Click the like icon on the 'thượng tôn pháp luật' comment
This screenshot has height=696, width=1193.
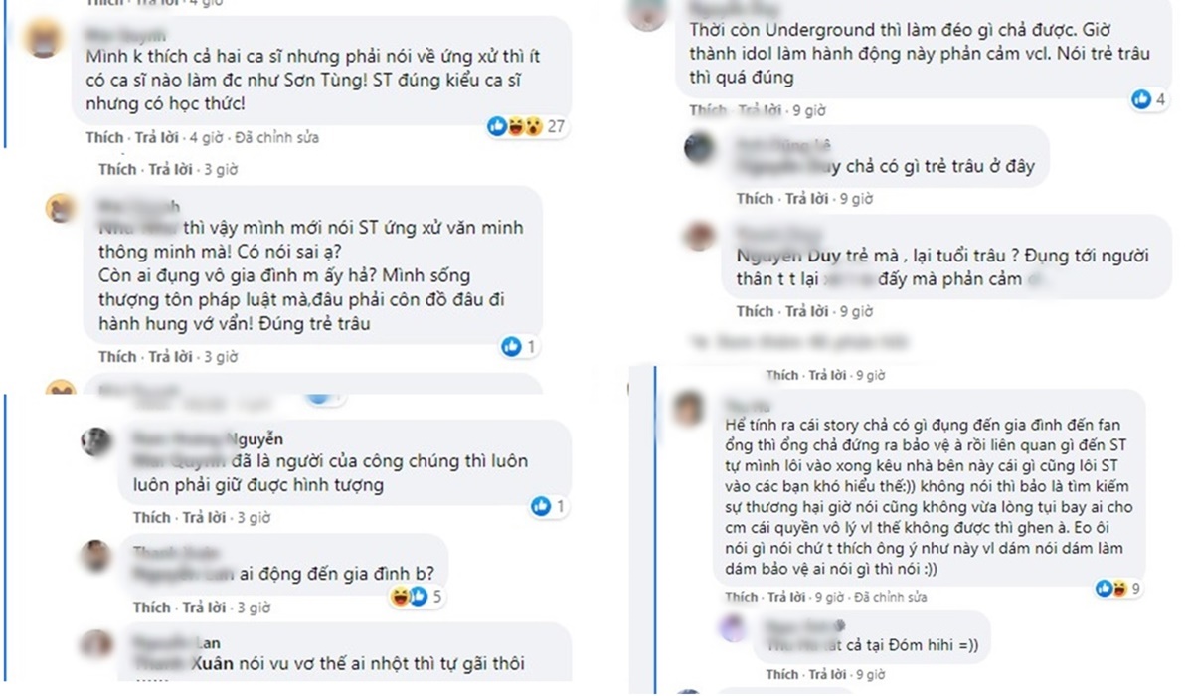coord(519,346)
